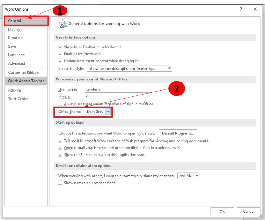This screenshot has width=265, height=220.
Task: Disable Update document content while dragging
Action: coord(60,61)
